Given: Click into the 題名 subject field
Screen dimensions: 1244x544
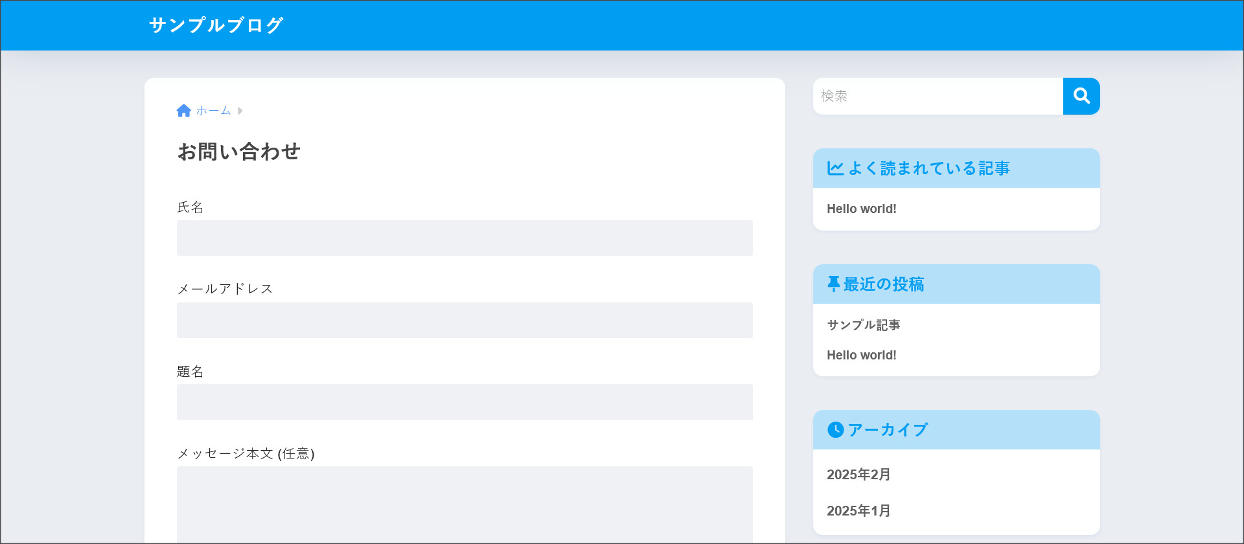Looking at the screenshot, I should [x=465, y=402].
